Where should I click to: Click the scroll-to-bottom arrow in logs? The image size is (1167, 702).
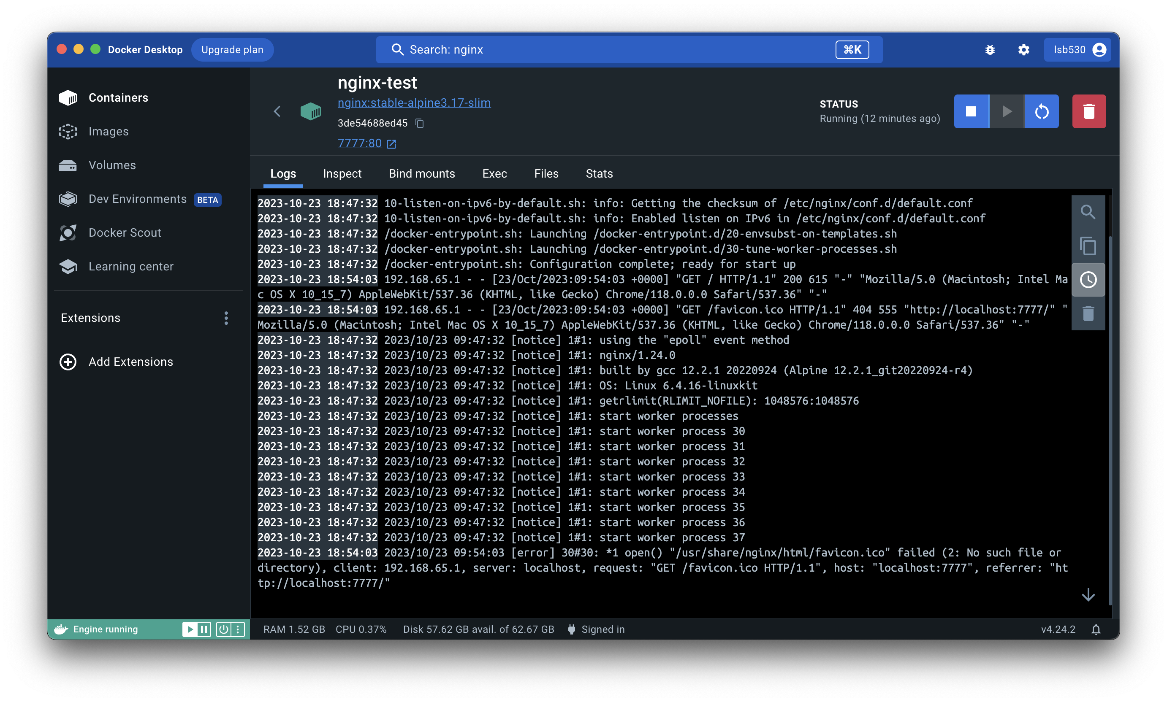point(1088,594)
